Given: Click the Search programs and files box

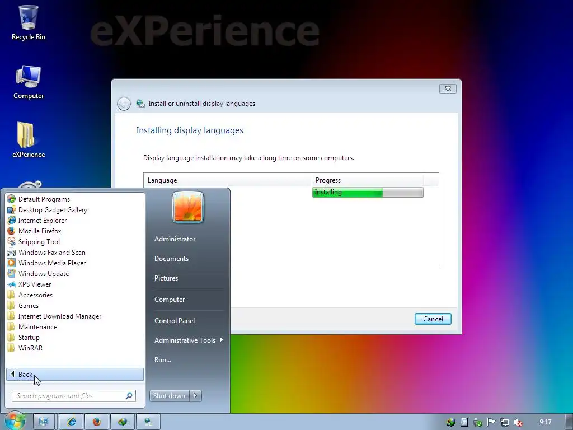Looking at the screenshot, I should tap(74, 396).
